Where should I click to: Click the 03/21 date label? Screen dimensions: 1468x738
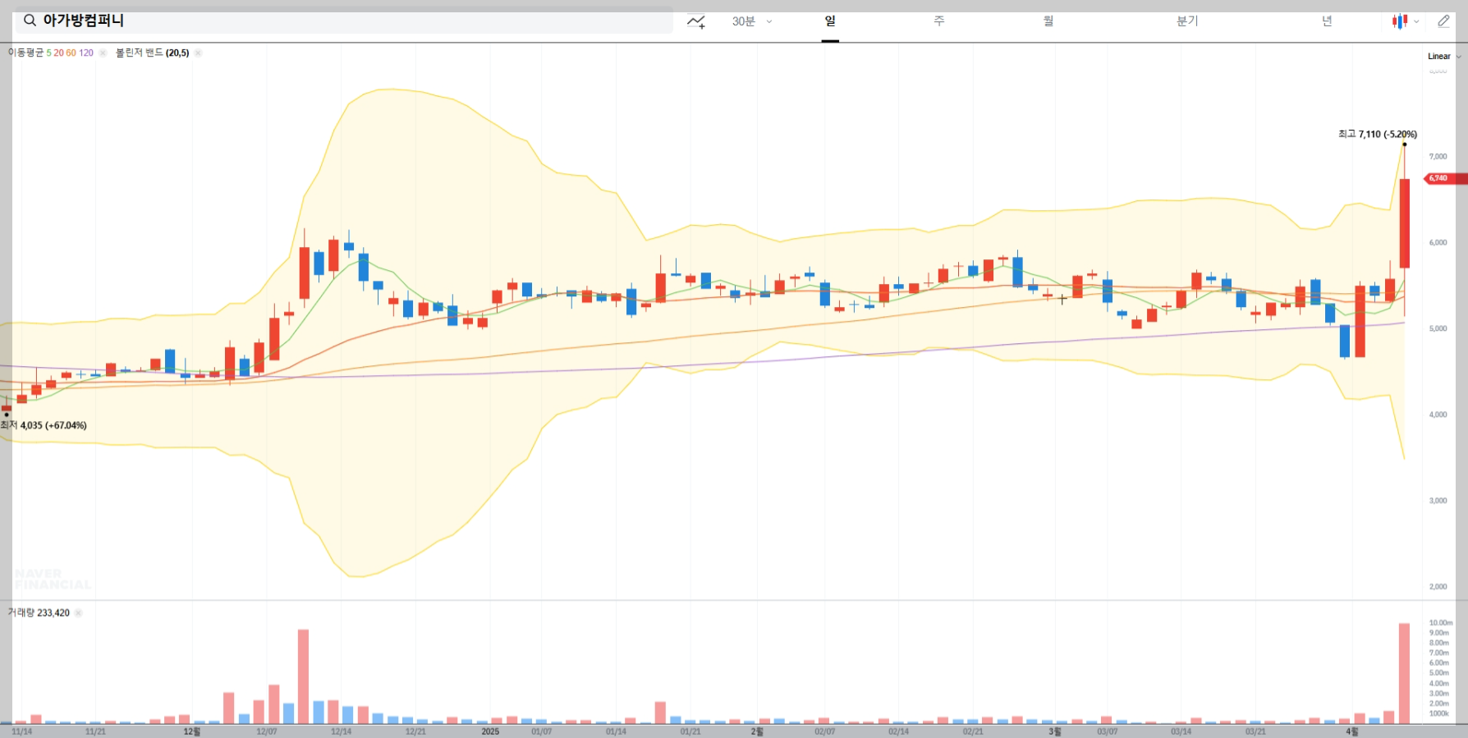pos(1255,731)
